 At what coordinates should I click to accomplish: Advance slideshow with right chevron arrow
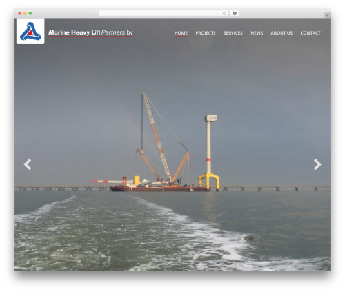pos(317,164)
